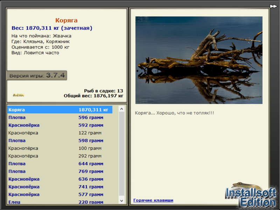Select Краснопёрка 577 грамм entry

[60, 194]
